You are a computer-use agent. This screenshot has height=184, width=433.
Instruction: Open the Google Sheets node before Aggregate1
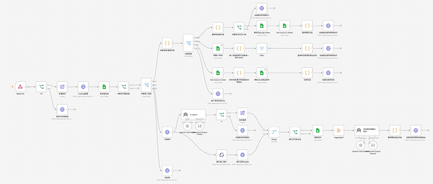tap(318, 130)
